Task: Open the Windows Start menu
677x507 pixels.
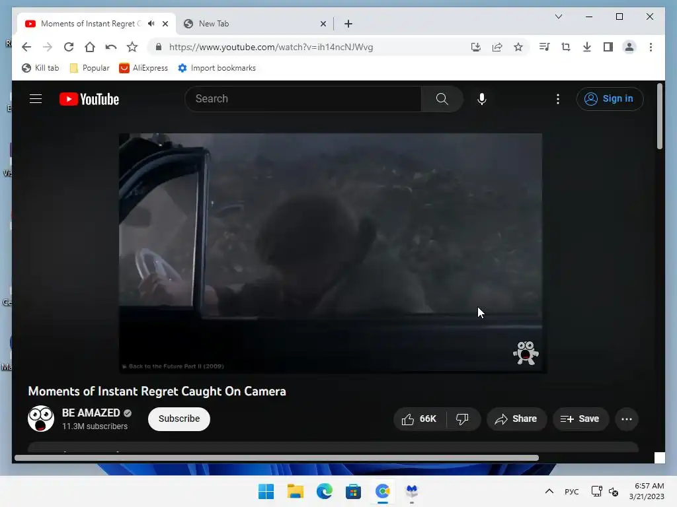Action: point(266,491)
